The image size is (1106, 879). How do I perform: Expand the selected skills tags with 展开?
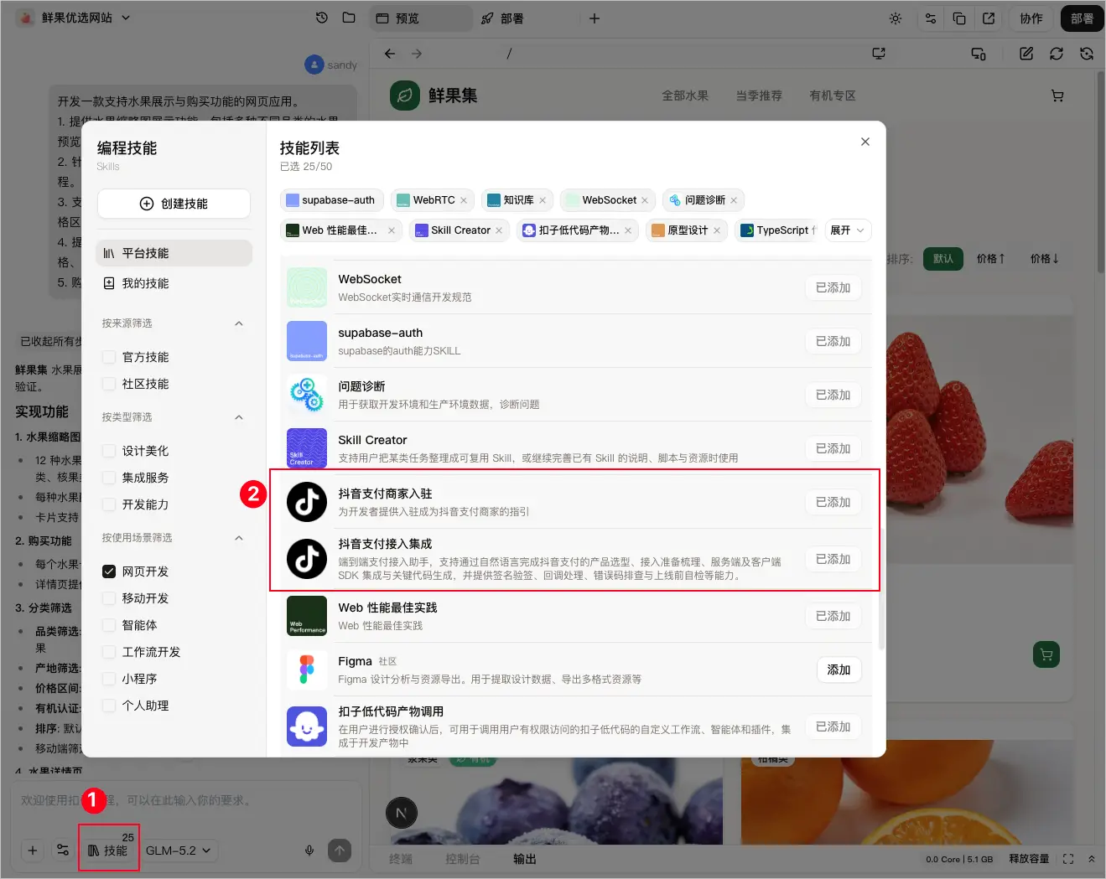click(847, 230)
